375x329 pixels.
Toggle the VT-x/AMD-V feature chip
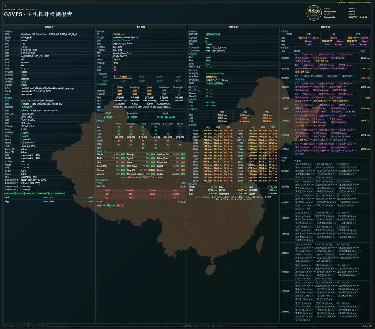tap(57, 193)
